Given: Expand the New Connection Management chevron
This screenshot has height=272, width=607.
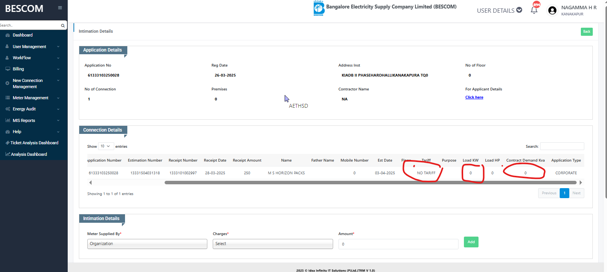Looking at the screenshot, I should pos(58,80).
